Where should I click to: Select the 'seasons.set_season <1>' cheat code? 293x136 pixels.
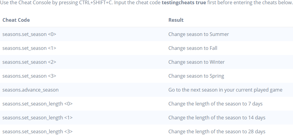coord(29,48)
